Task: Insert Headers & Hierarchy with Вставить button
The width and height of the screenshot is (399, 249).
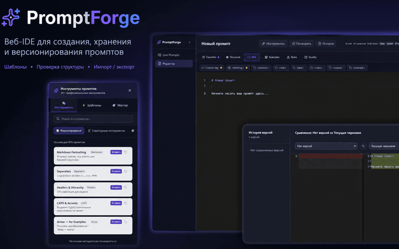Action: click(116, 187)
